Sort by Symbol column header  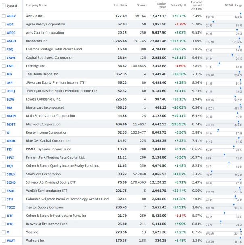12,6
